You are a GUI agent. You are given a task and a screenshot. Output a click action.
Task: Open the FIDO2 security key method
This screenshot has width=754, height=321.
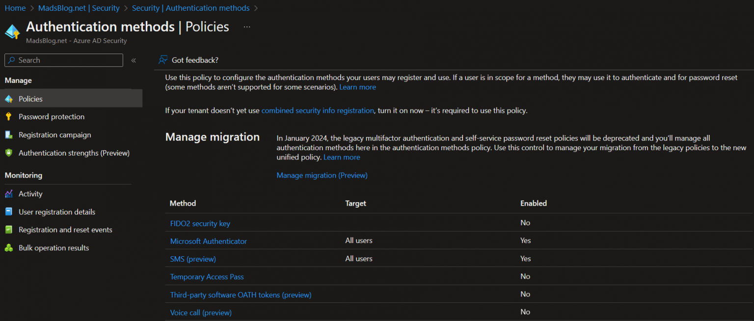[200, 223]
